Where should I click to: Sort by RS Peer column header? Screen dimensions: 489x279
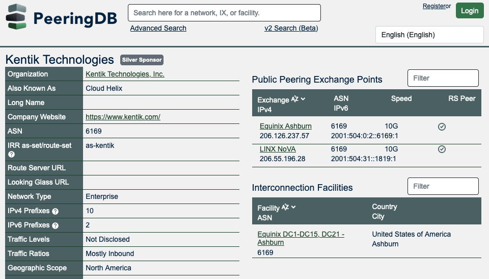(x=462, y=98)
